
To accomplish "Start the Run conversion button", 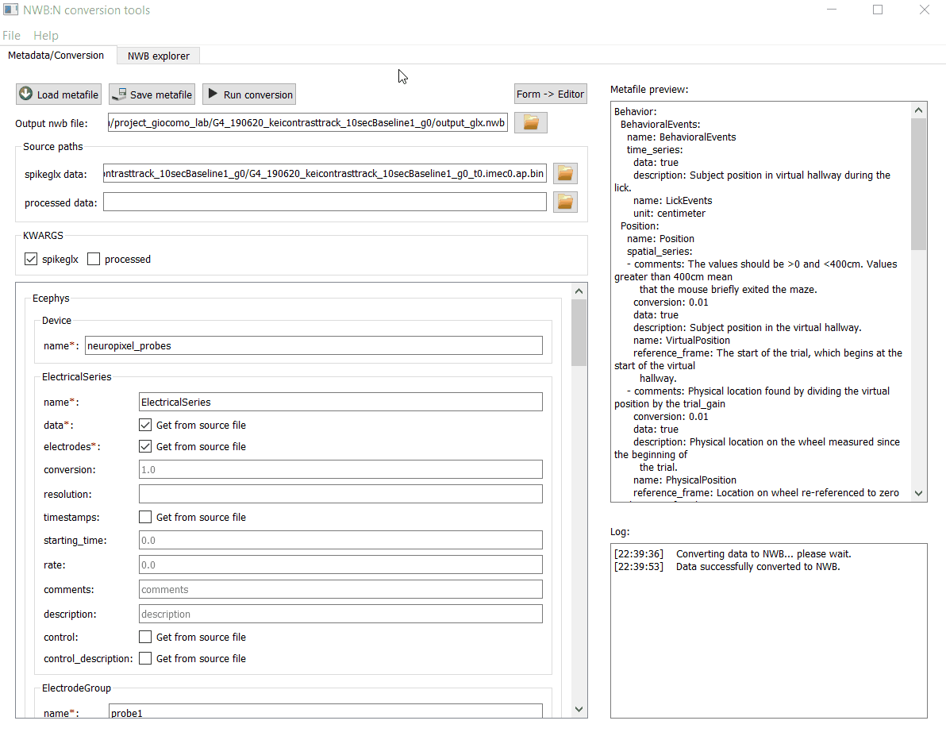I will pos(249,94).
